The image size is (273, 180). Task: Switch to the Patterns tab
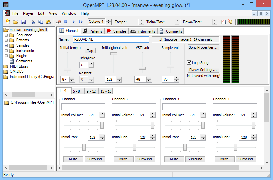click(93, 31)
